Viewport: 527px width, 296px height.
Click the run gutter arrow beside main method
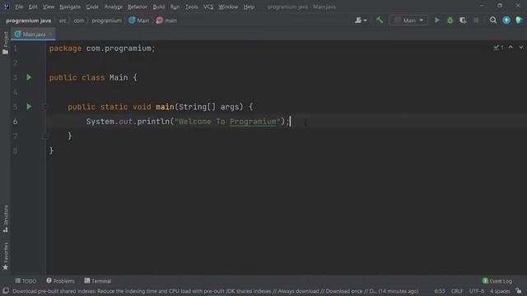29,107
